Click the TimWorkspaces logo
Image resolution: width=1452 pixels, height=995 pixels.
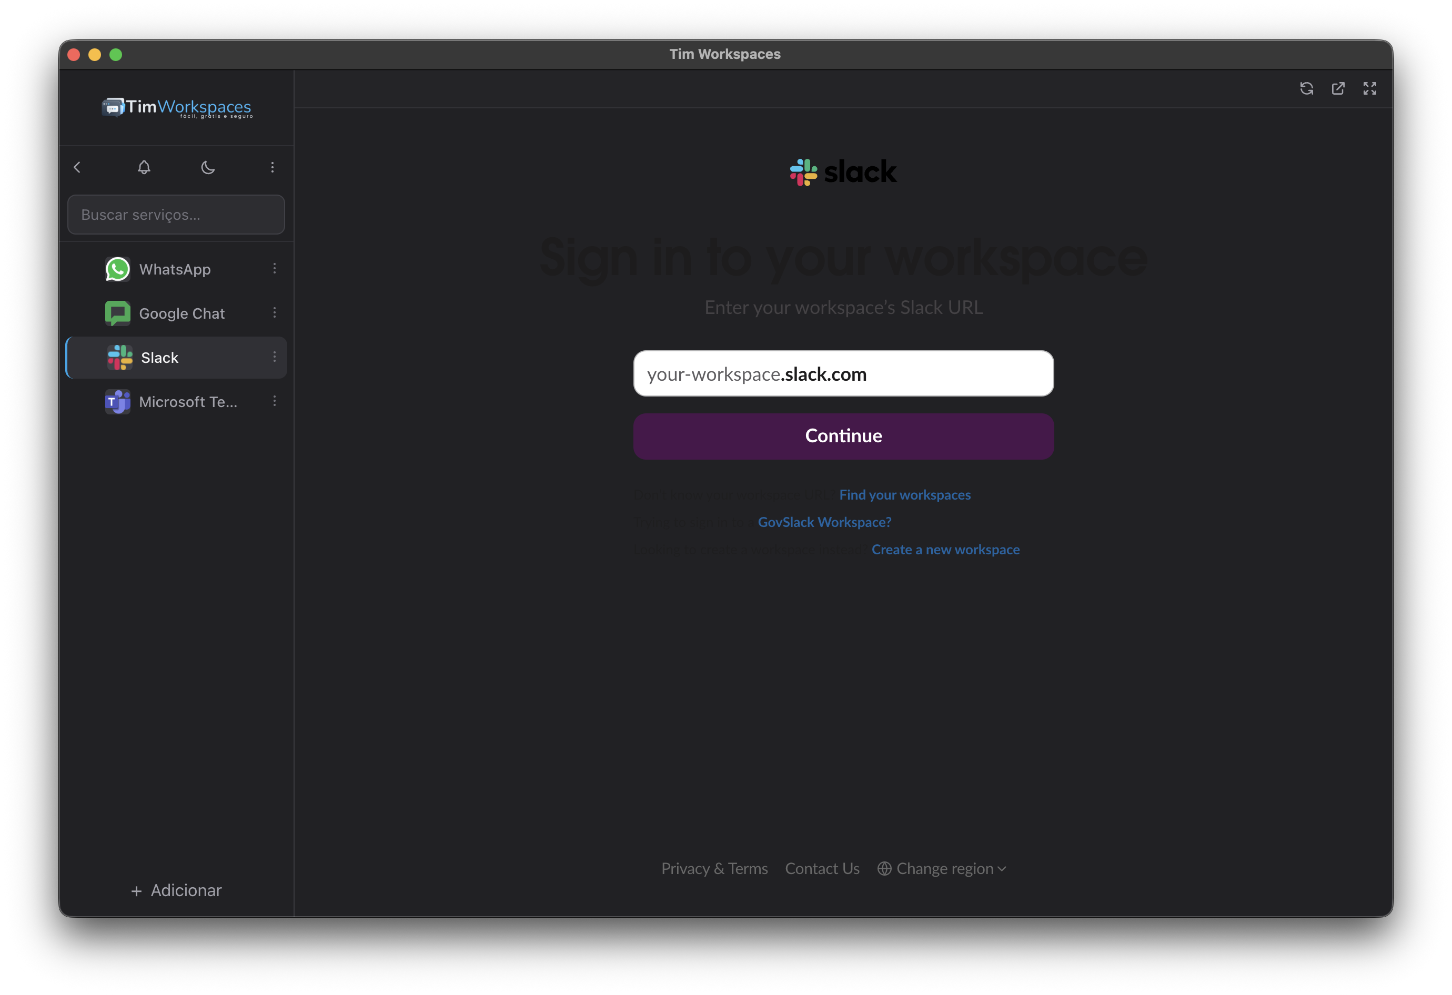click(176, 107)
